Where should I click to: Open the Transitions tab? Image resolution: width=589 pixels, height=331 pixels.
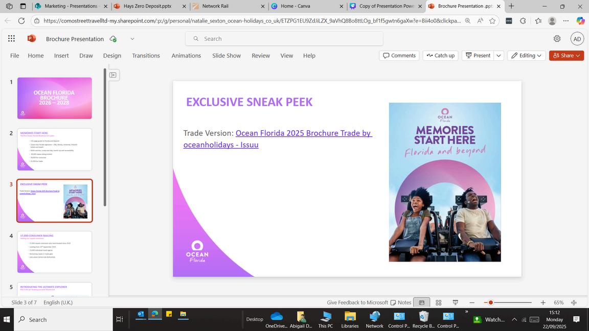click(146, 56)
